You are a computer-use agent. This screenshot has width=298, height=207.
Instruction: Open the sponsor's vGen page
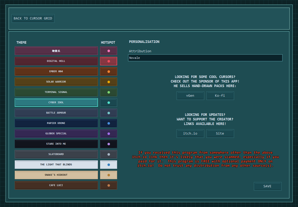click(190, 96)
